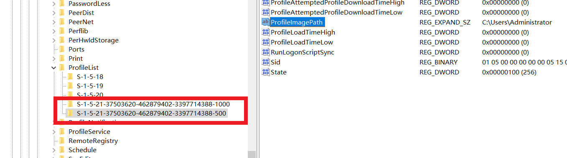Expand the Perflib key

tap(54, 31)
